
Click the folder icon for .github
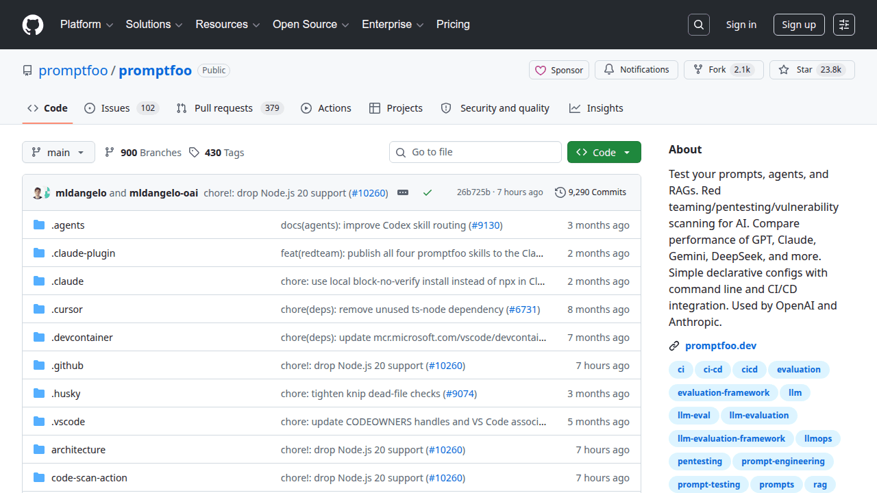[x=39, y=365]
